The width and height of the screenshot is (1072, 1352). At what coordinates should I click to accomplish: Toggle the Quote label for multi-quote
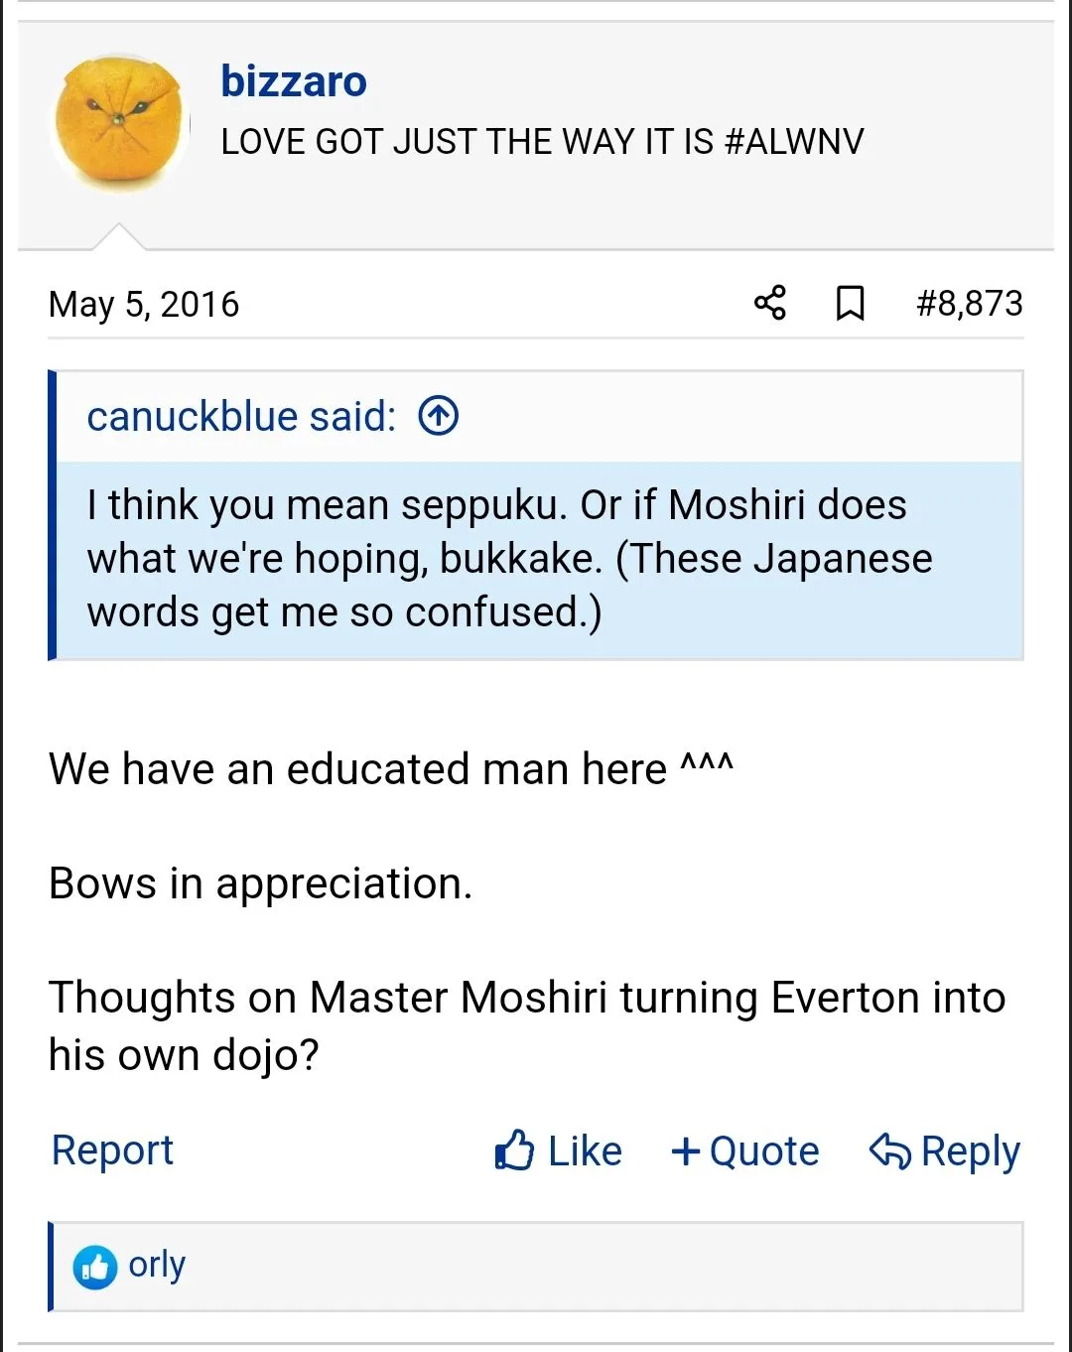(x=764, y=1151)
